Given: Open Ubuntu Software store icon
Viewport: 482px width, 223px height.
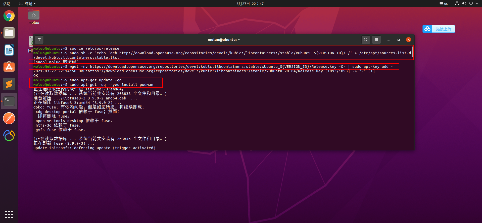Looking at the screenshot, I should (x=9, y=67).
